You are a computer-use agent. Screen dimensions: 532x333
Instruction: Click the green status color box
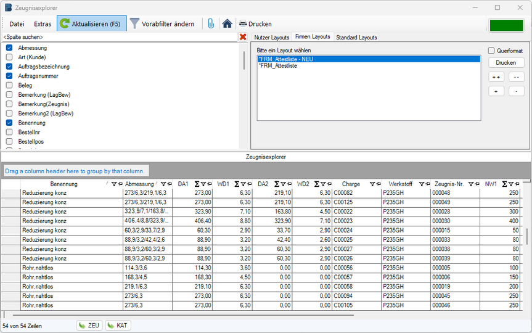click(506, 25)
